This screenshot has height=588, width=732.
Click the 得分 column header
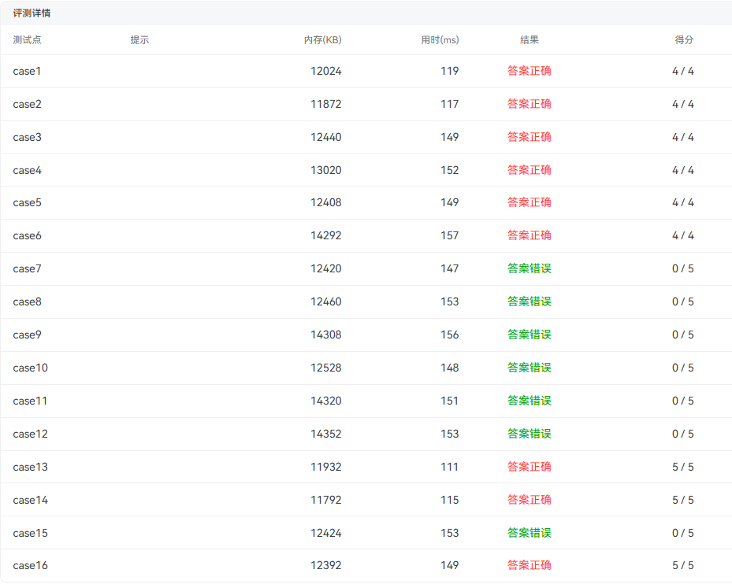tap(684, 39)
